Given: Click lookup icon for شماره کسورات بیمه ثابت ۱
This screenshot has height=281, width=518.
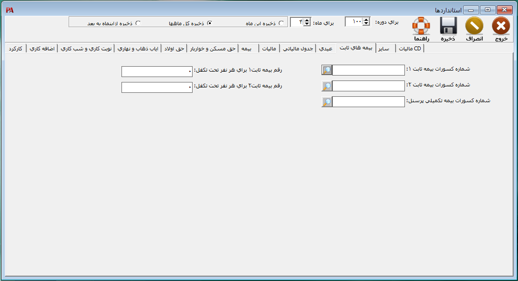Looking at the screenshot, I should click(327, 70).
